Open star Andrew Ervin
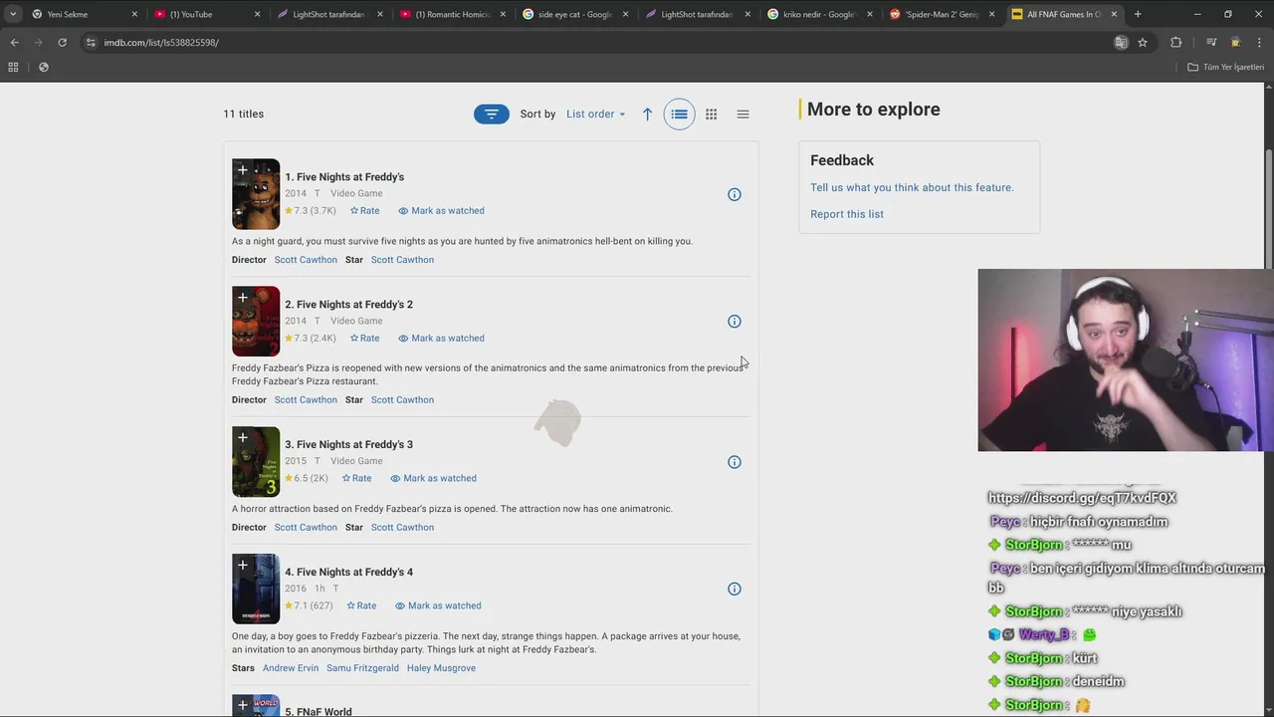The image size is (1274, 717). coord(291,668)
